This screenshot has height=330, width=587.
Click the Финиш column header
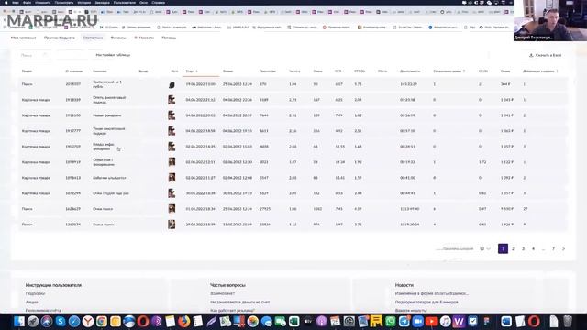tap(228, 71)
